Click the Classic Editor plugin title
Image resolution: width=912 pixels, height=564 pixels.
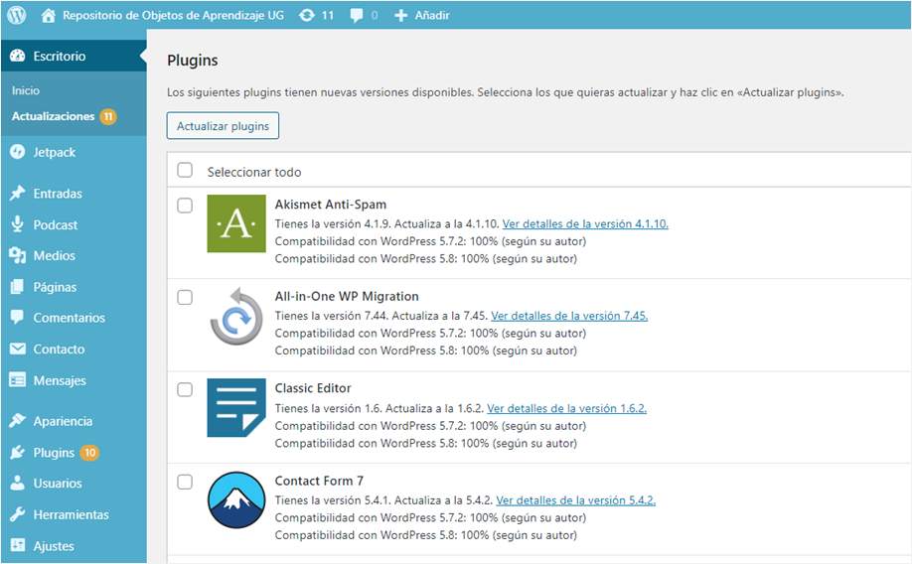pos(313,388)
